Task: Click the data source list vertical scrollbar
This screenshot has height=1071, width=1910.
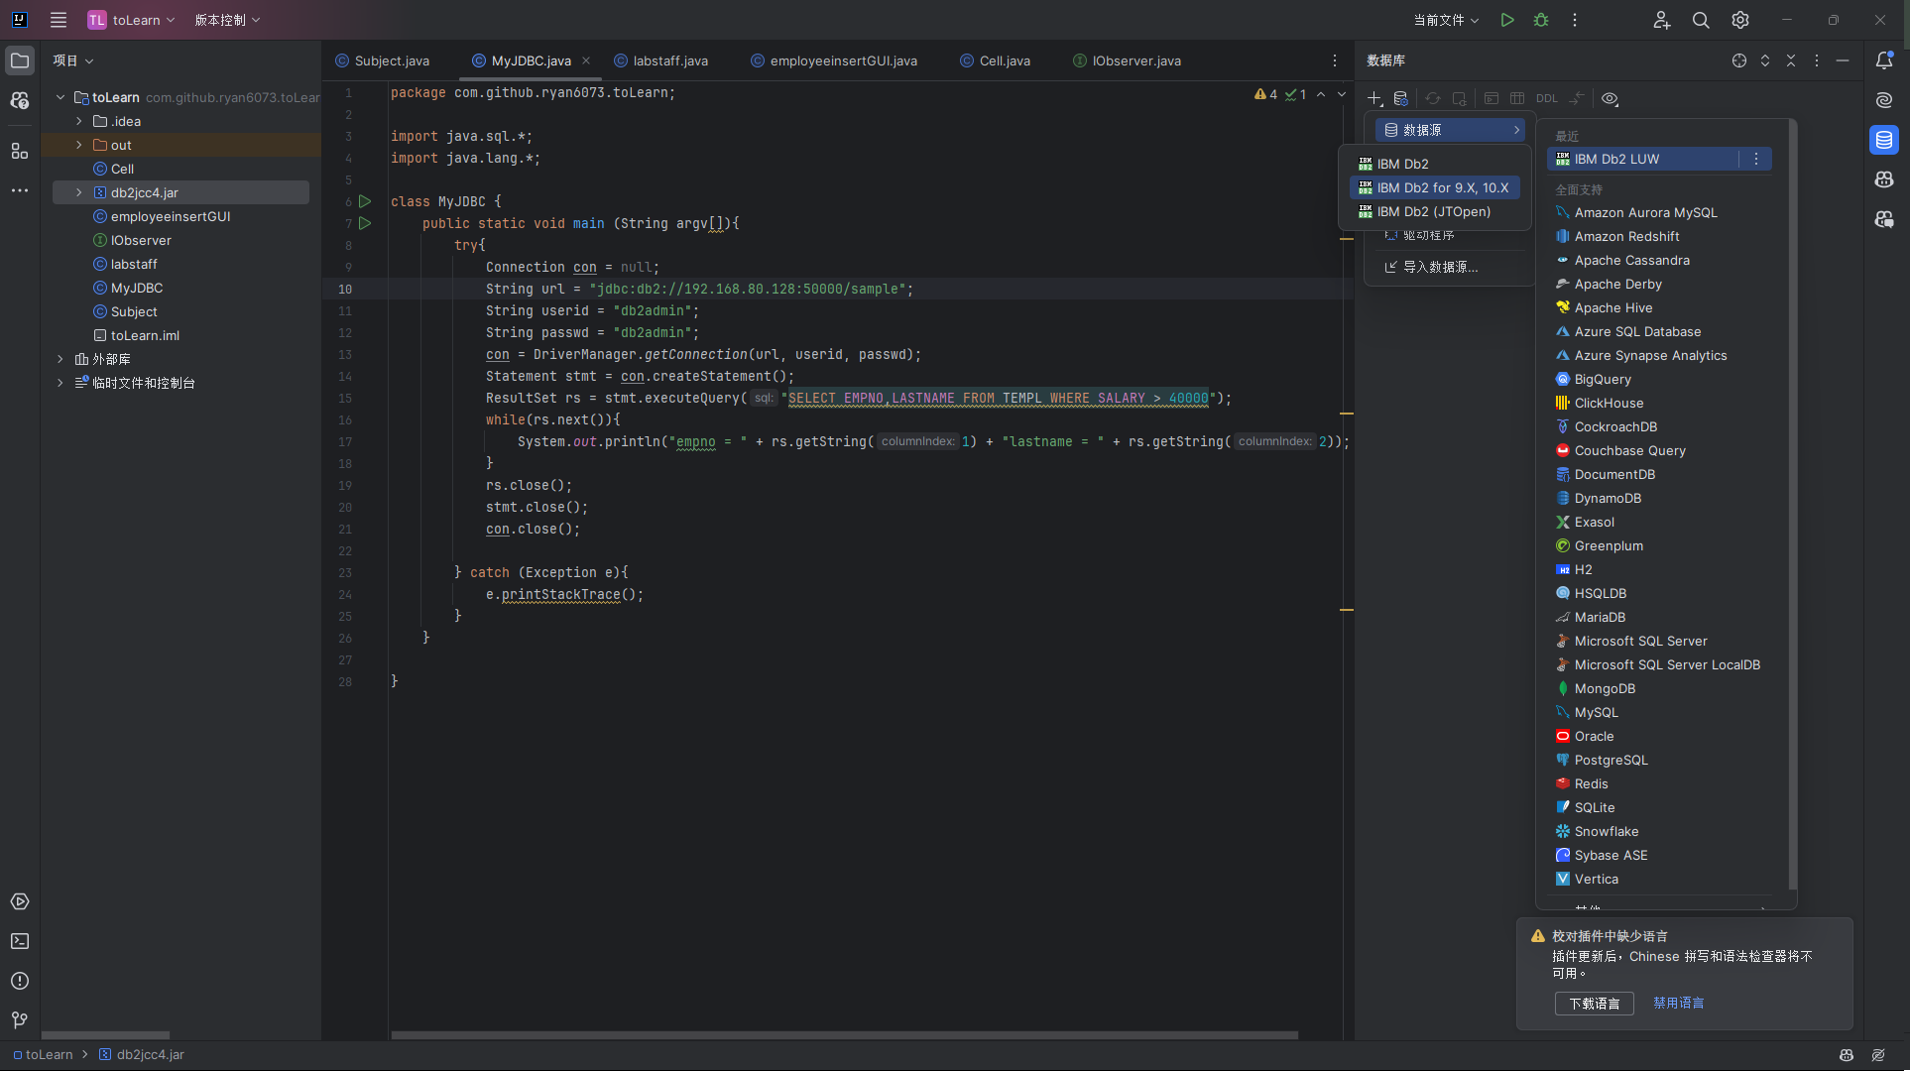Action: pos(1791,506)
